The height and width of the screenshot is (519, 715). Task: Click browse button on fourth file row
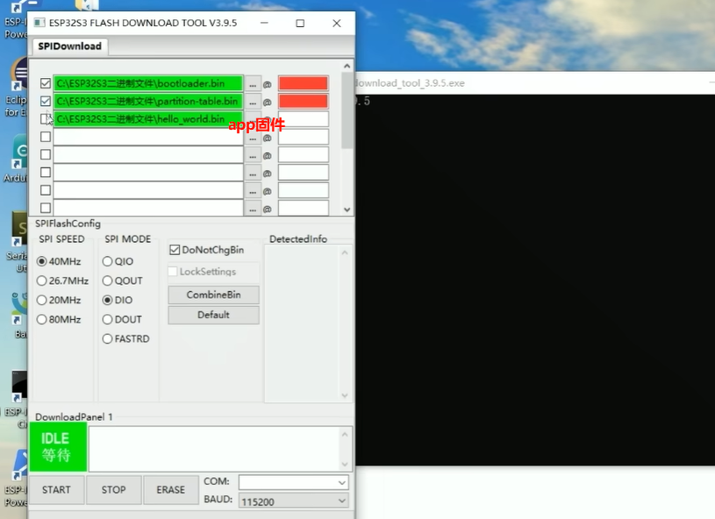tap(253, 137)
